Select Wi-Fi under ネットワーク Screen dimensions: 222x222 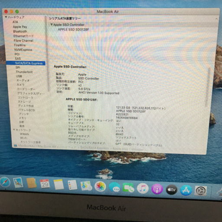(x=23, y=138)
